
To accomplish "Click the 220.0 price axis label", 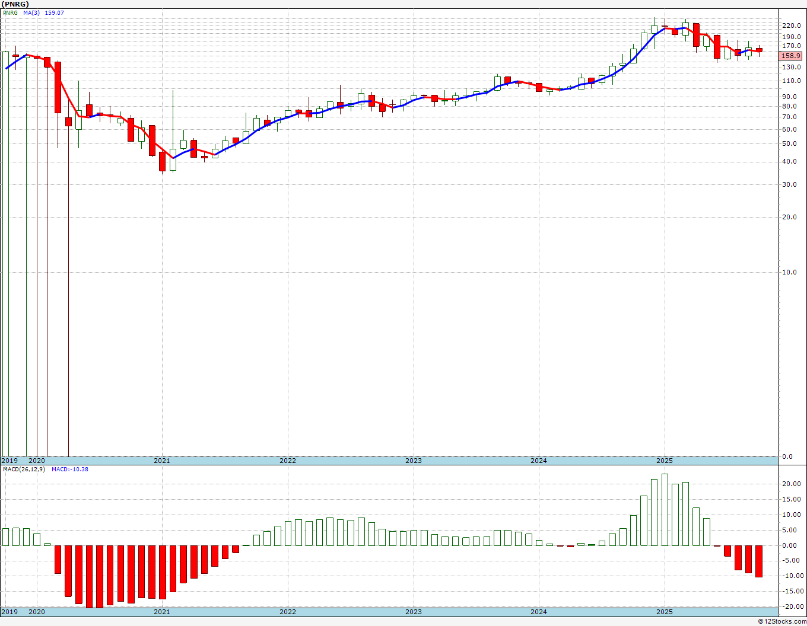I will pos(792,25).
